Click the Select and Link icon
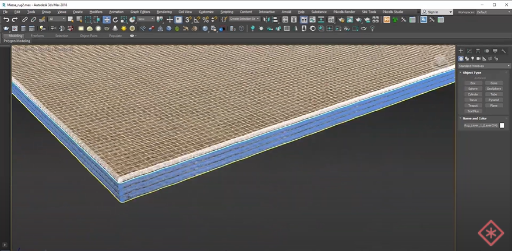The width and height of the screenshot is (512, 251). 25,20
